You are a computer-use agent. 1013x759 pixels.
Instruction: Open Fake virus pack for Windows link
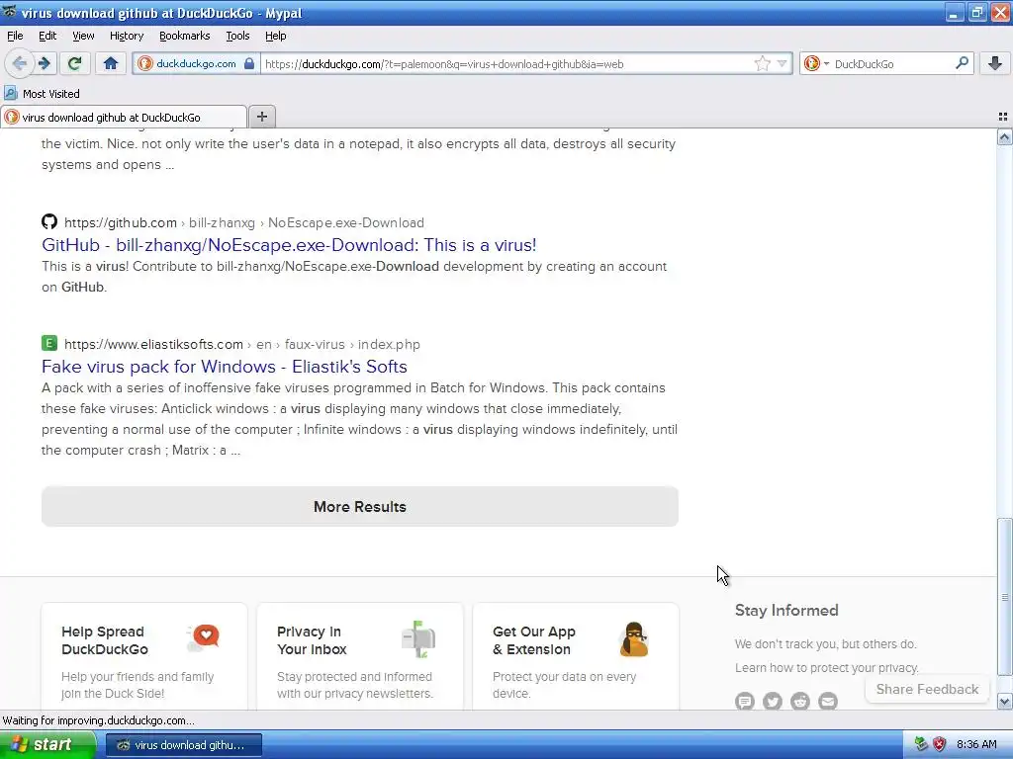pyautogui.click(x=225, y=367)
